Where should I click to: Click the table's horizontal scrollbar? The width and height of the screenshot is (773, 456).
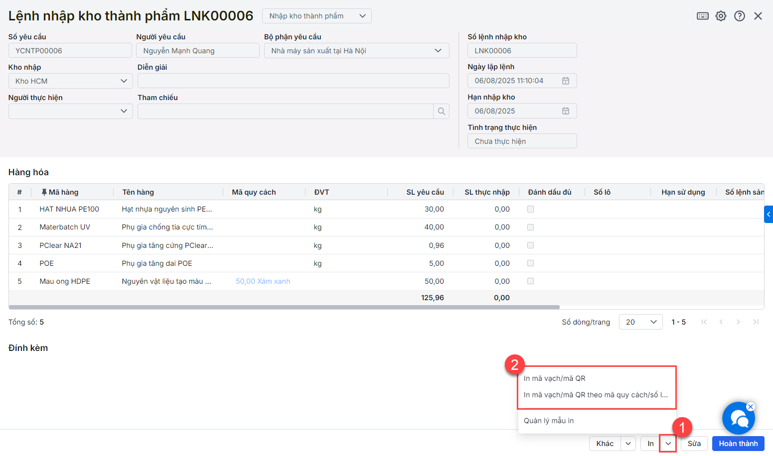(x=284, y=307)
